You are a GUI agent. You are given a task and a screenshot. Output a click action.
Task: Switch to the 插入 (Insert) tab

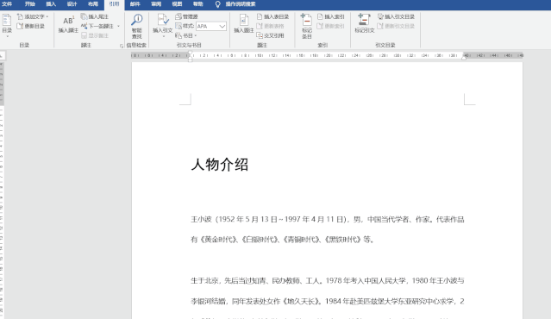tap(51, 4)
